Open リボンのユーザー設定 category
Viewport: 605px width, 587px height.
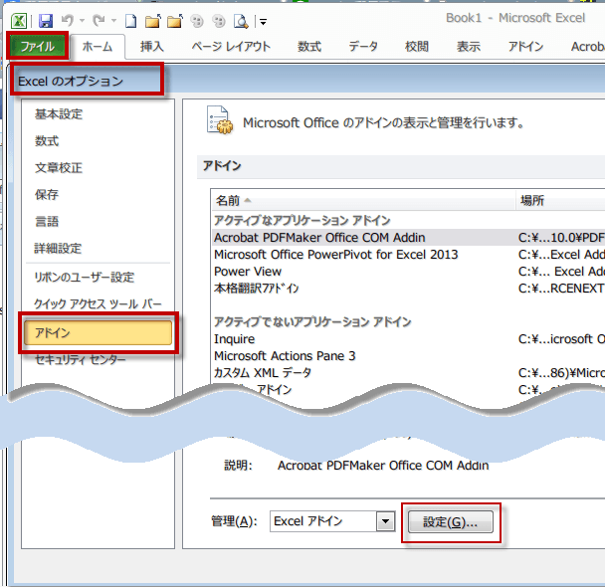tap(85, 277)
